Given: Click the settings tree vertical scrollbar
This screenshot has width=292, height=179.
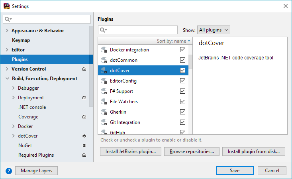Looking at the screenshot, I should pos(91,66).
